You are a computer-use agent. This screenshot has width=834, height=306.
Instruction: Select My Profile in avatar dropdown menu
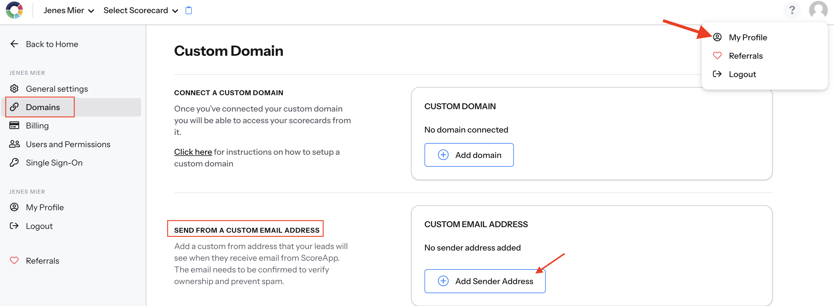point(748,37)
